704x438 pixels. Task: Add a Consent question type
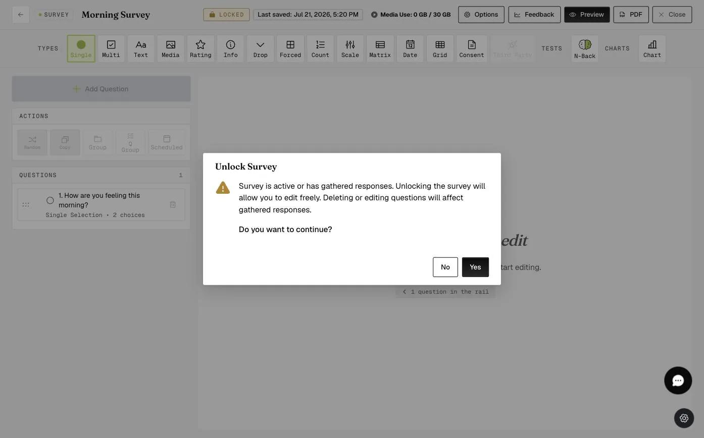click(x=472, y=48)
